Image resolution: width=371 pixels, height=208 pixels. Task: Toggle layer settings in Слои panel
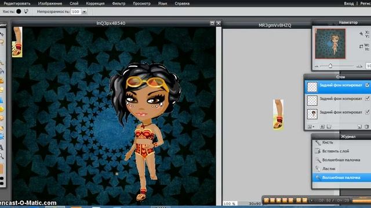click(x=310, y=127)
